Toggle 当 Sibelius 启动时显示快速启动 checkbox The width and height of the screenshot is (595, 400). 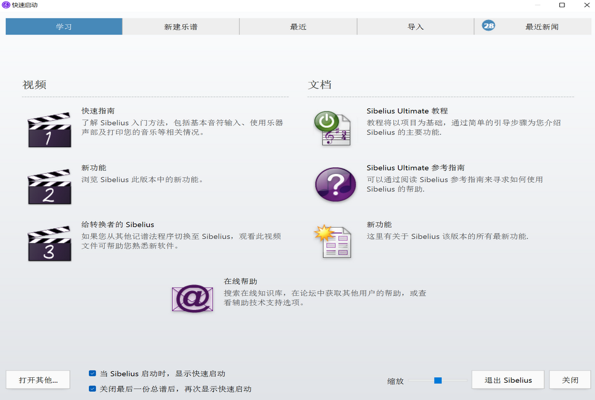click(92, 373)
